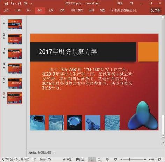Expand the Undo history dropdown arrow
This screenshot has width=165, height=162.
pos(15,3)
